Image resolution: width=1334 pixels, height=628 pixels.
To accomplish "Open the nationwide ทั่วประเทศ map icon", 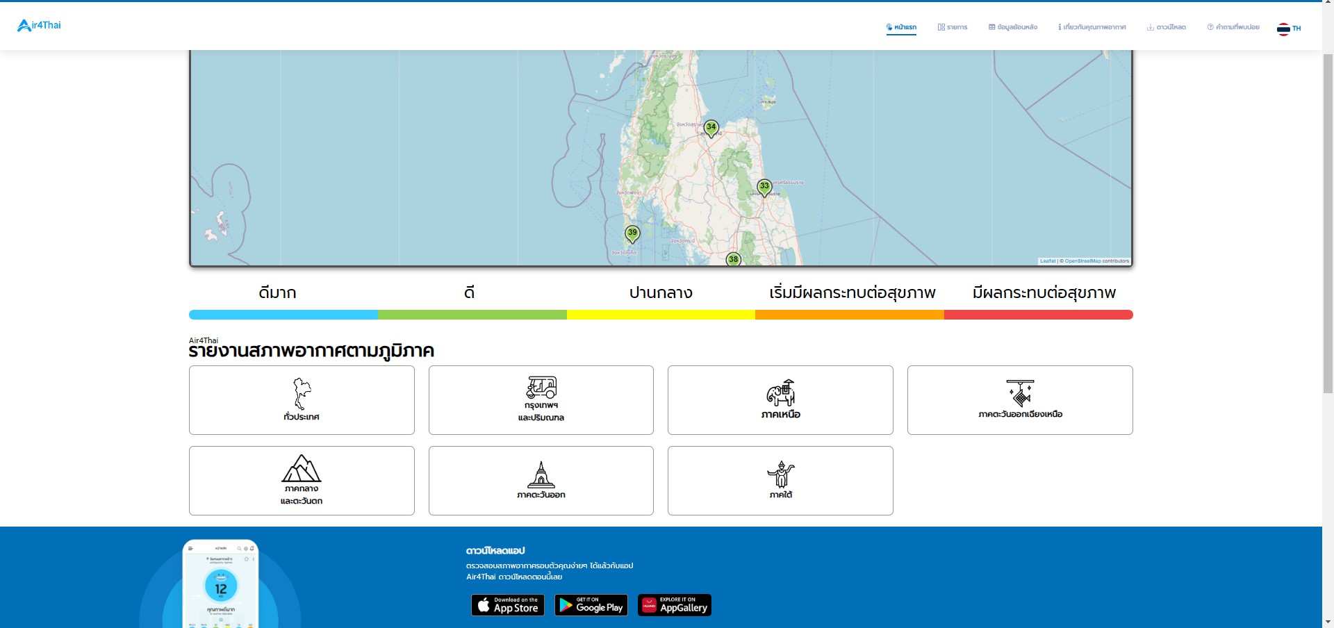I will (302, 395).
